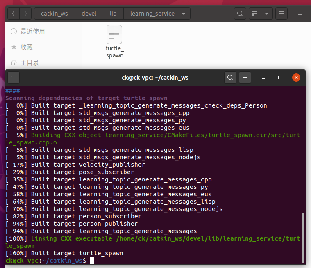Viewport: 311px width, 268px height.
Task: Click '_learning_topic_generate_messages_check_deps_Person' line
Action: click(136, 106)
